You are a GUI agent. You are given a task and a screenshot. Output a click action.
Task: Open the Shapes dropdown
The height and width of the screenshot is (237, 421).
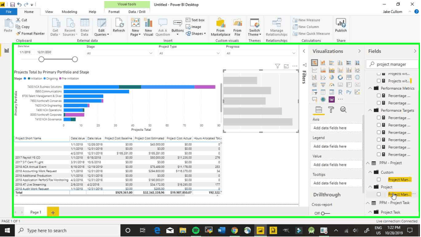tap(196, 33)
